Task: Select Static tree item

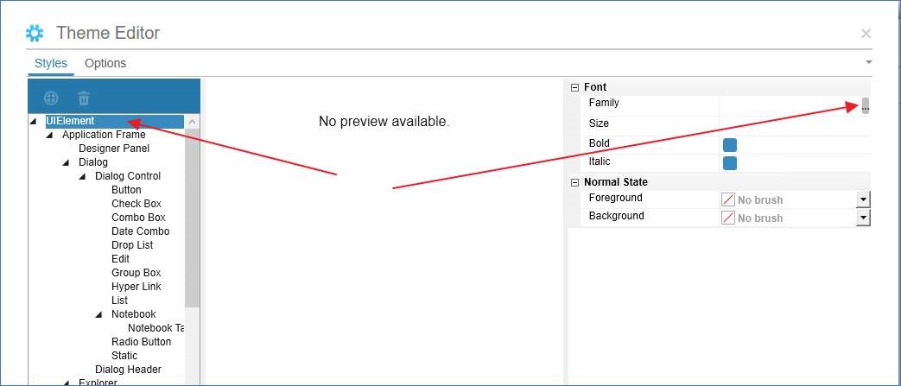Action: [124, 355]
